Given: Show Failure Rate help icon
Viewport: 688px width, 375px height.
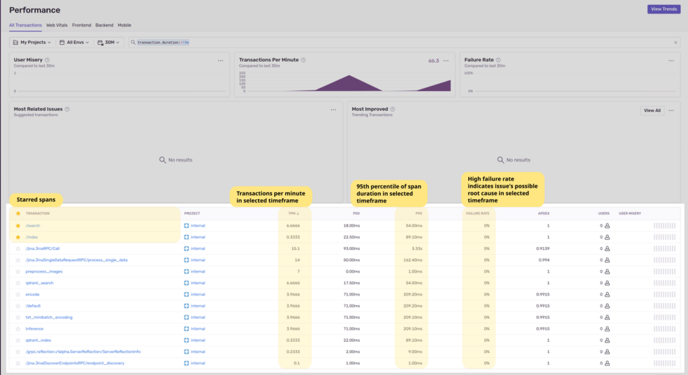Looking at the screenshot, I should (498, 60).
